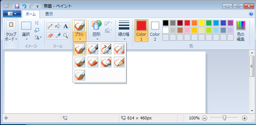This screenshot has height=125, width=256.
Task: Select the Fill with color bucket tool
Action: point(58,26)
